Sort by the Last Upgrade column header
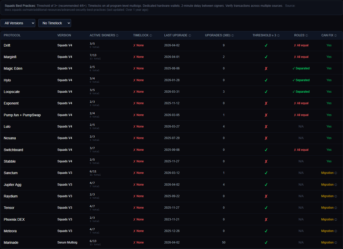Image resolution: width=343 pixels, height=249 pixels. pos(176,35)
